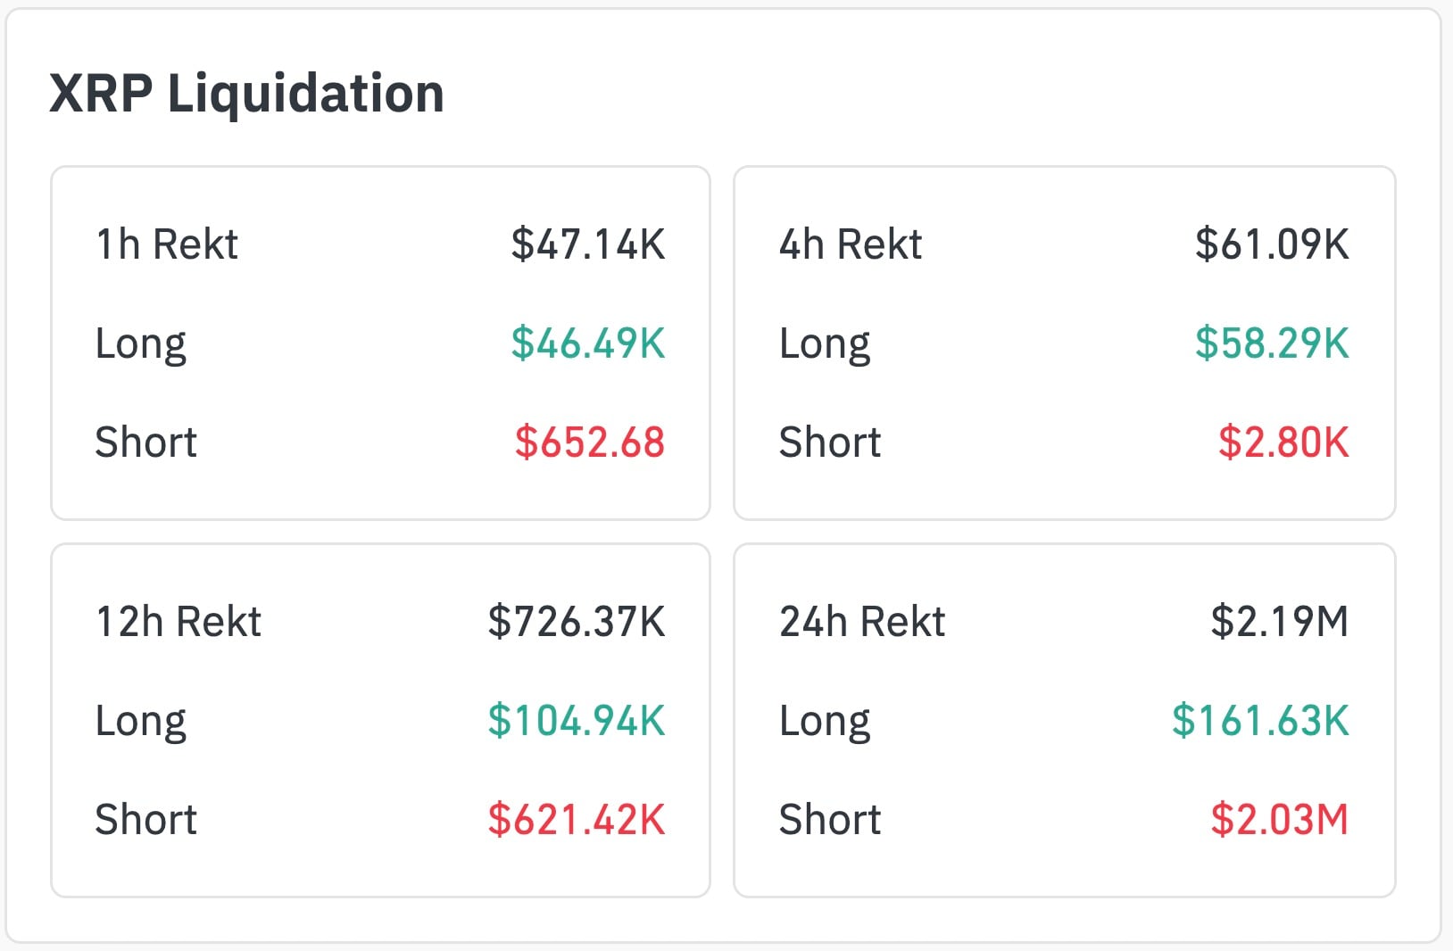Click the 12h Short value $621.42K
The width and height of the screenshot is (1453, 951).
click(577, 820)
